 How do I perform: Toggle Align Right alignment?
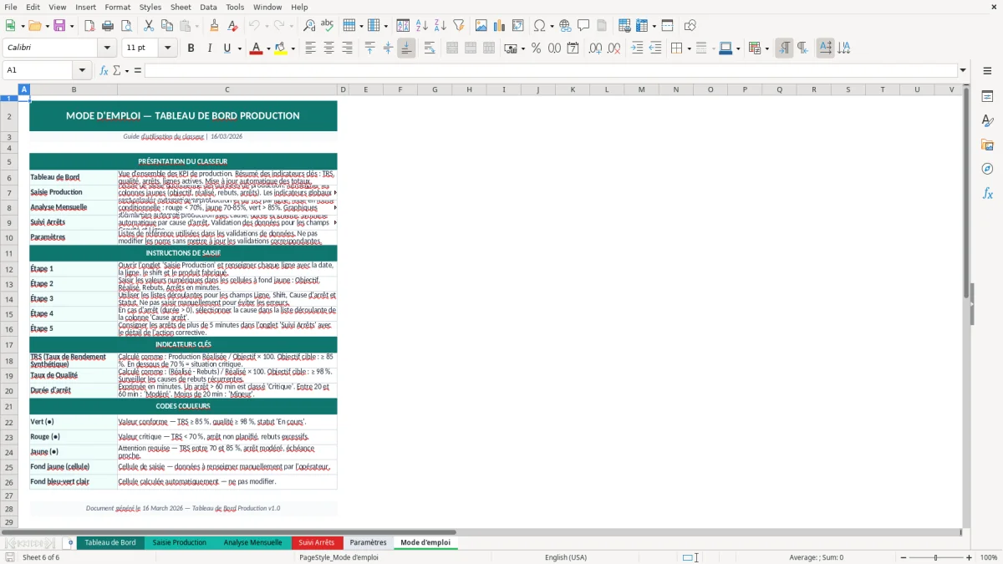(348, 48)
